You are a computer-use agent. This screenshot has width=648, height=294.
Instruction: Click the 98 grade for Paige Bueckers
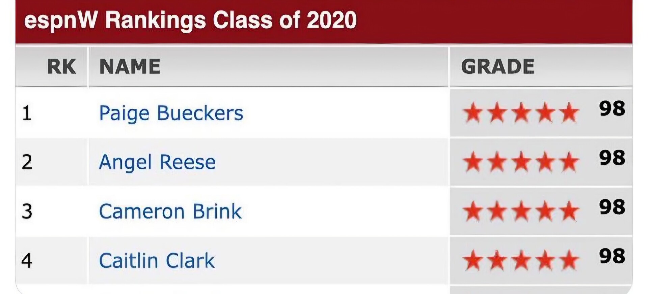[612, 108]
